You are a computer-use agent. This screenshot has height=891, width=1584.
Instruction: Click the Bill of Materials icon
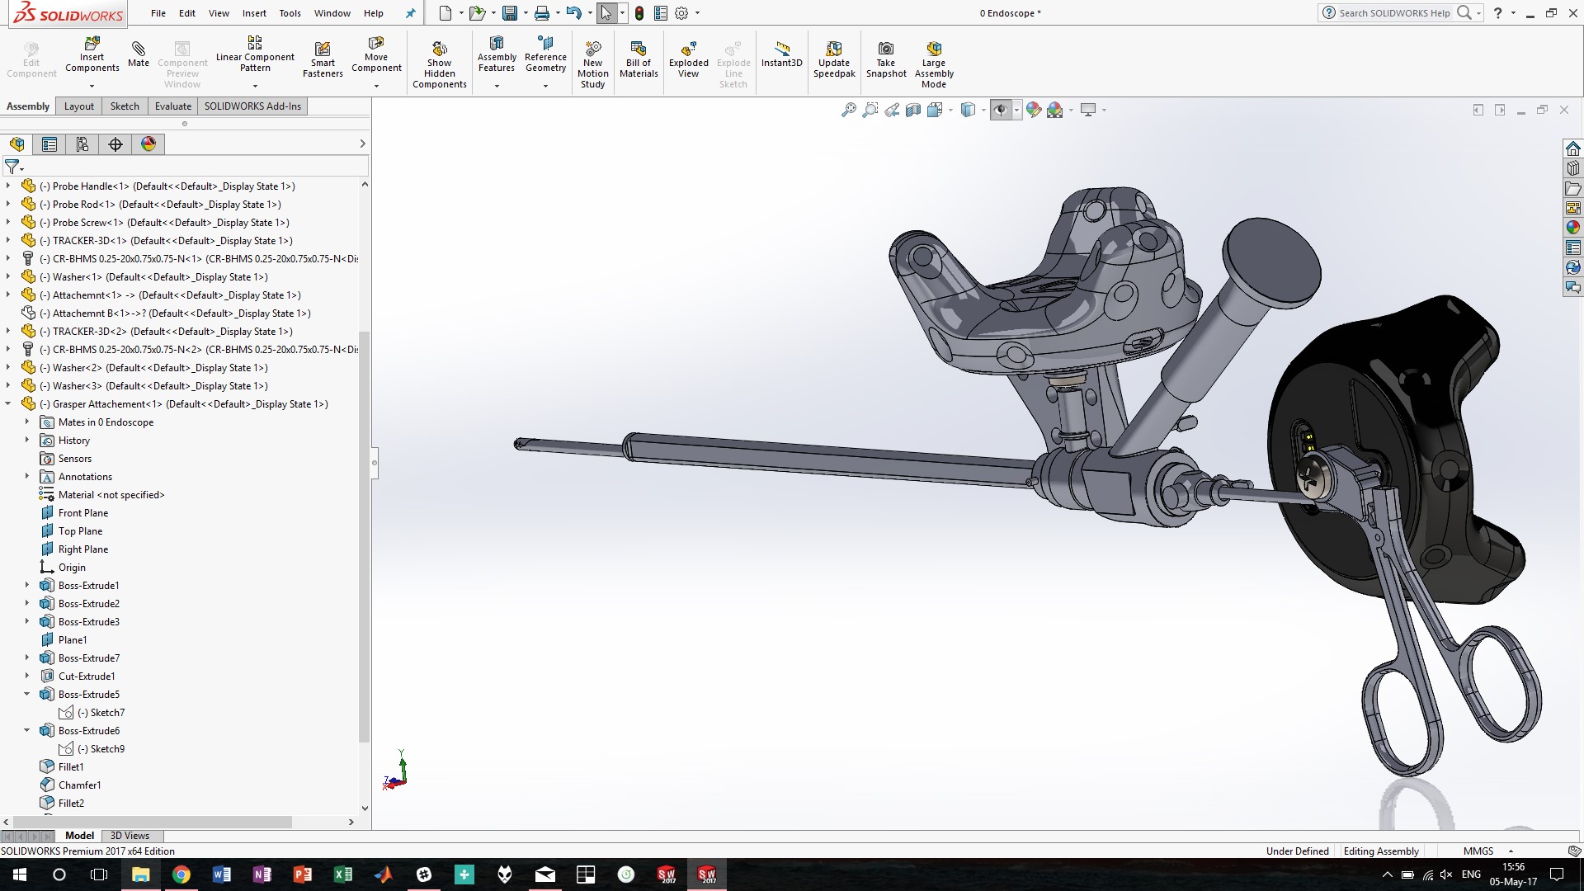coord(639,58)
